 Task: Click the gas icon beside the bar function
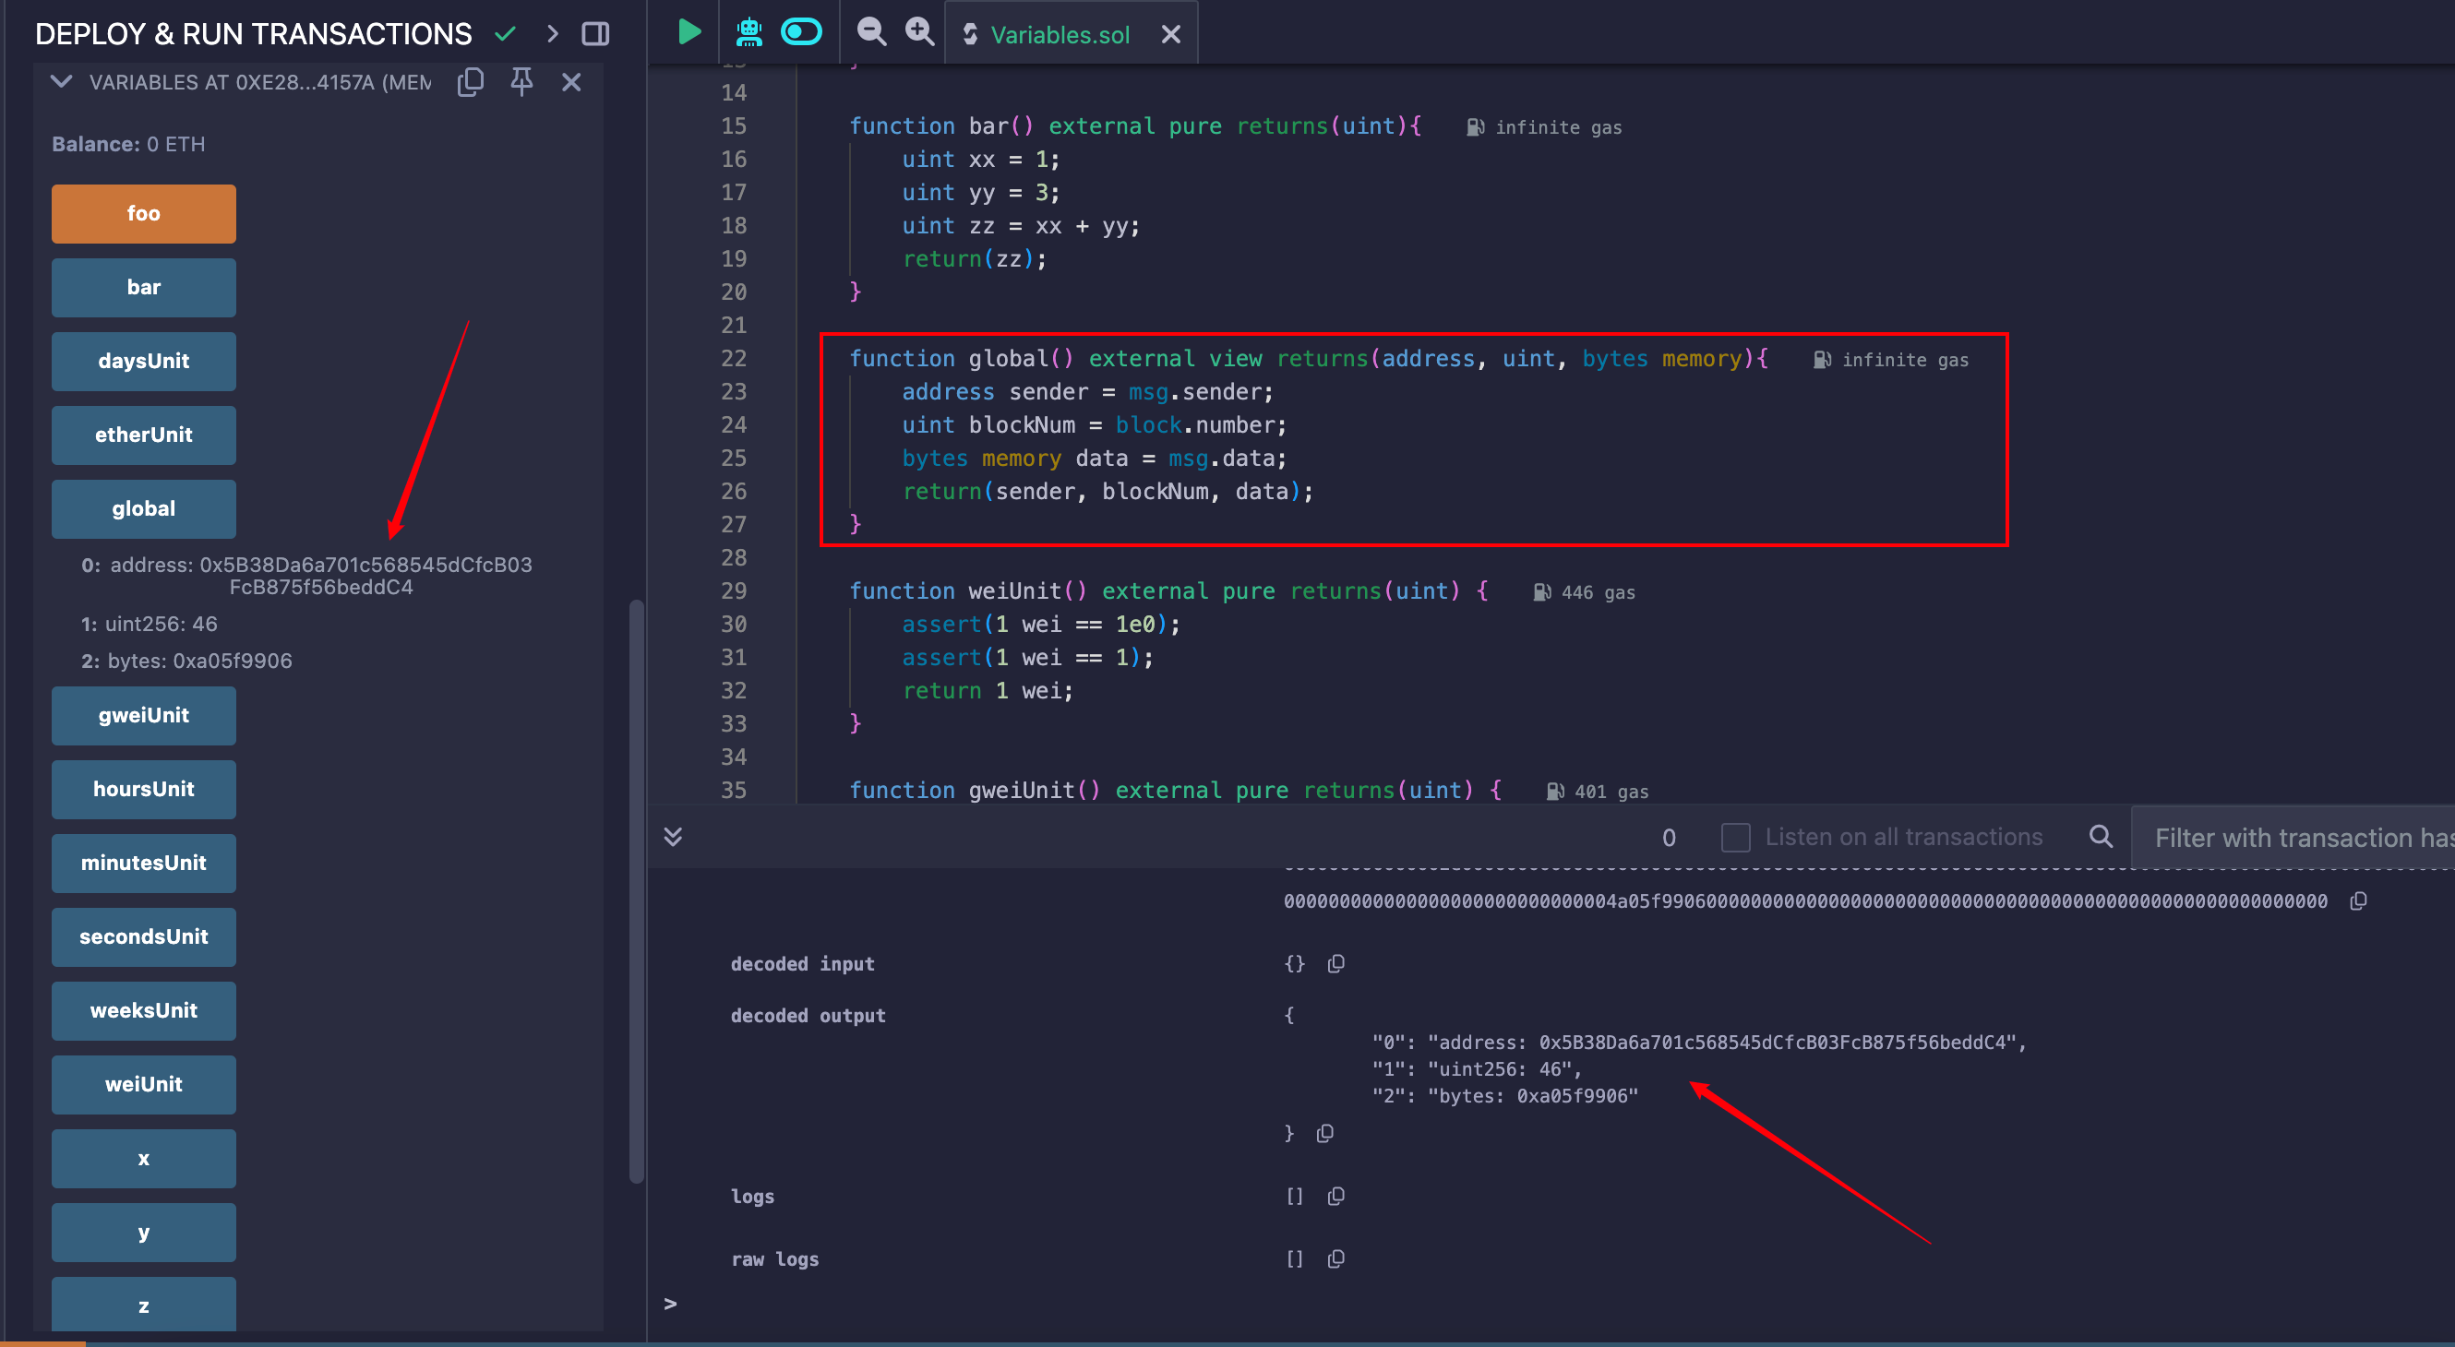point(1475,127)
